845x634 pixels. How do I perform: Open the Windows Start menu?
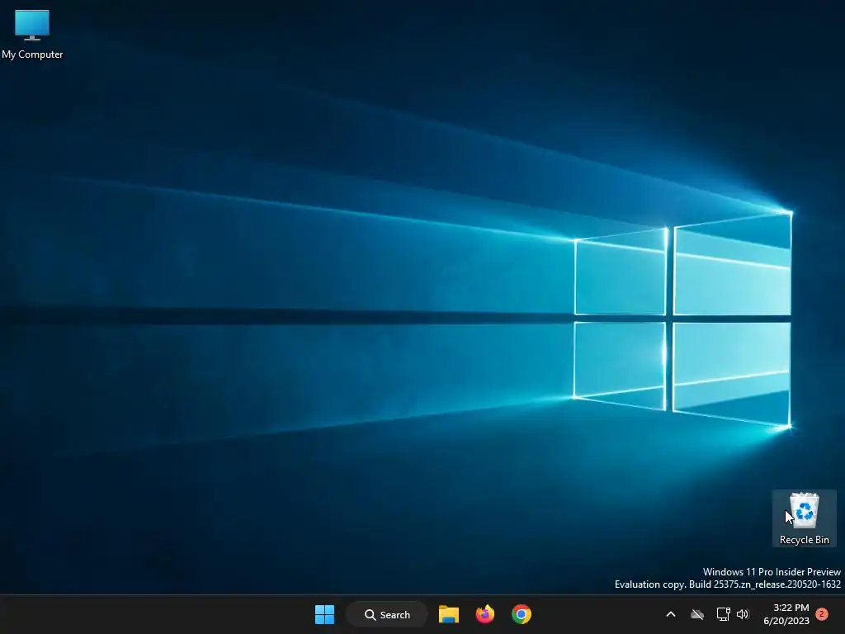324,614
